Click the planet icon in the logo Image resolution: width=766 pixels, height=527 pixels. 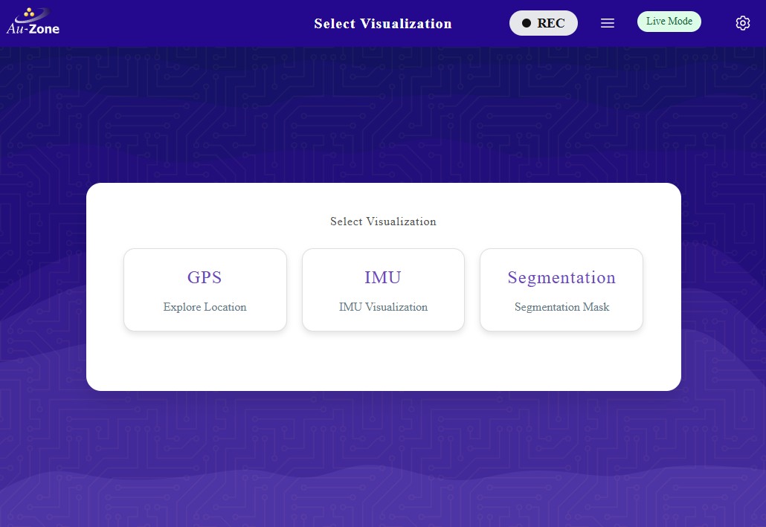click(x=29, y=13)
